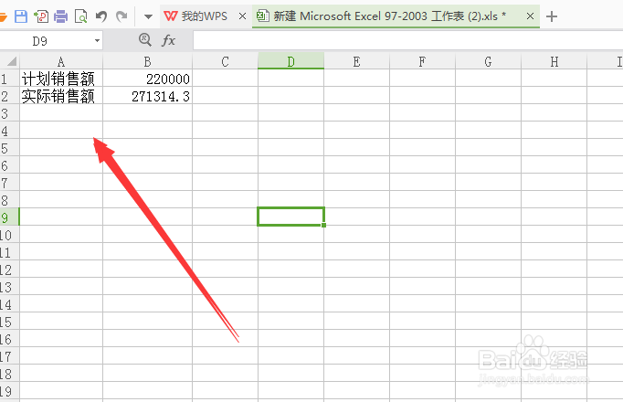
Task: Click the selected cell D9
Action: 290,217
